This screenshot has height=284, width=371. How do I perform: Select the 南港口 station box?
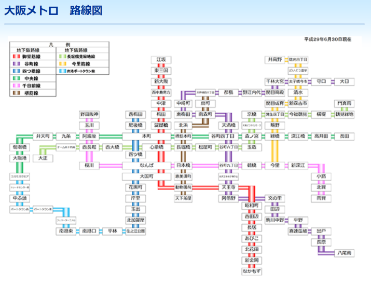pos(89,231)
